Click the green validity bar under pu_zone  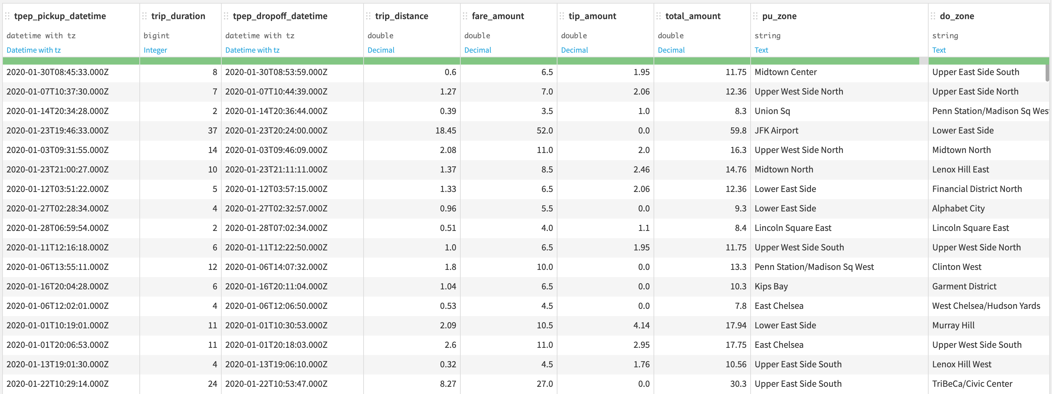tap(835, 61)
